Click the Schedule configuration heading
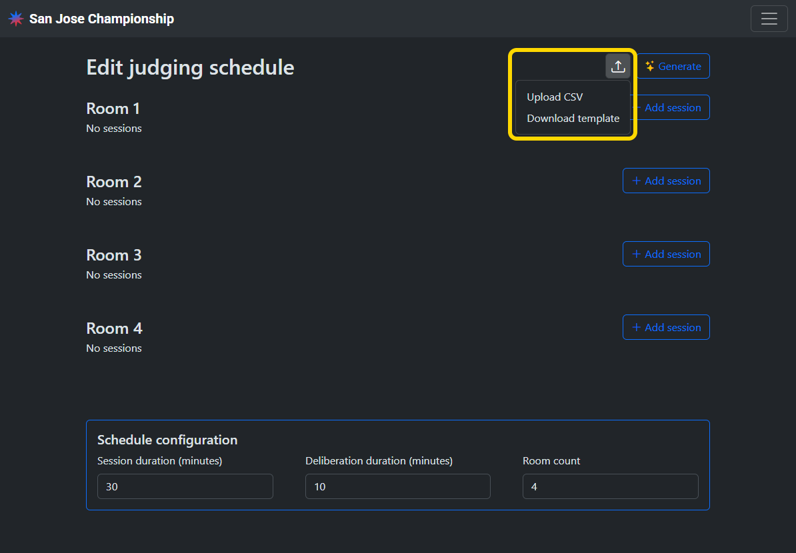Viewport: 796px width, 553px height. click(x=167, y=440)
